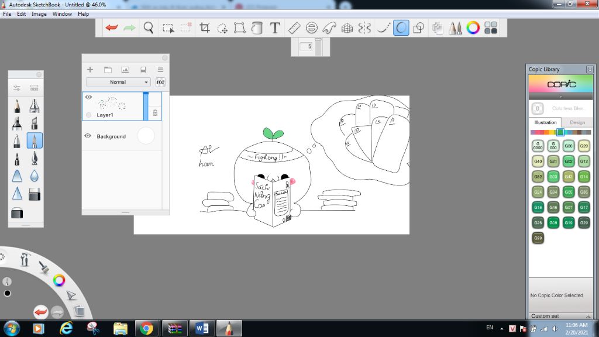Click the layer opacity 100 button
The height and width of the screenshot is (337, 599).
[160, 82]
